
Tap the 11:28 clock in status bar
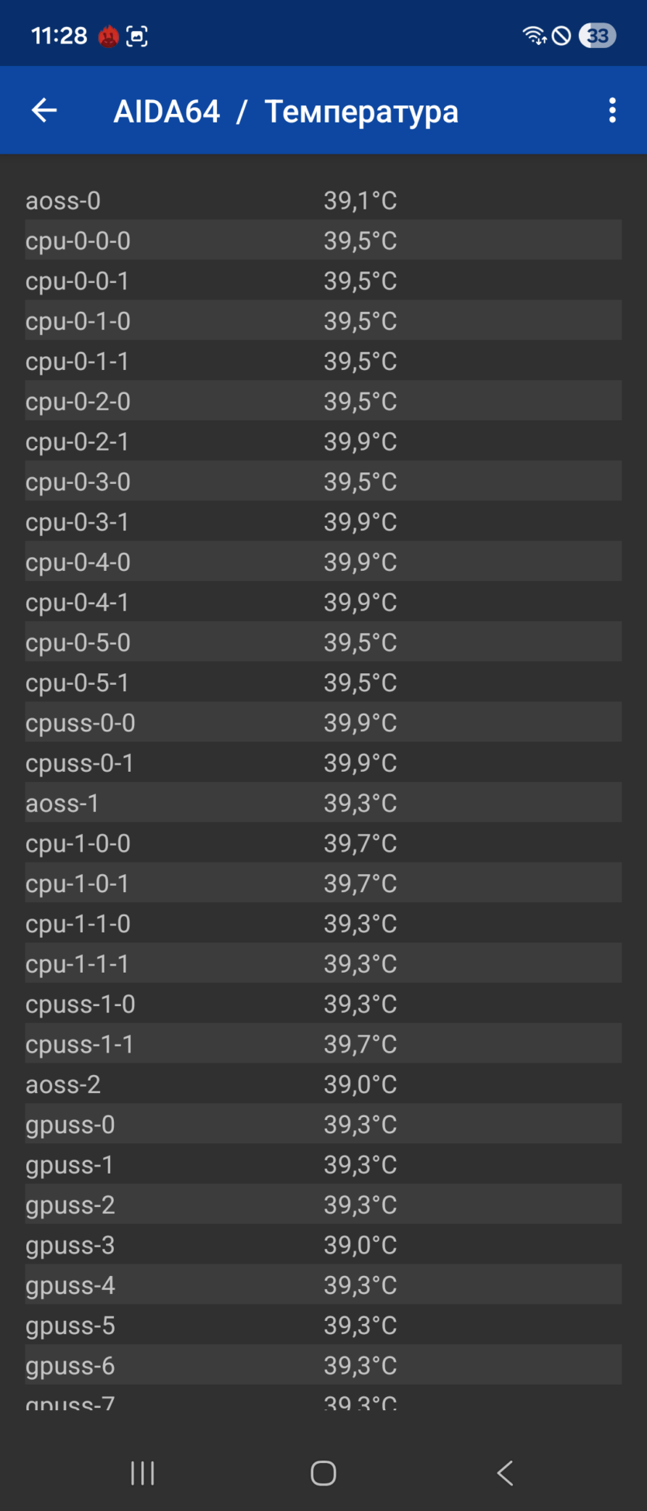pos(60,36)
